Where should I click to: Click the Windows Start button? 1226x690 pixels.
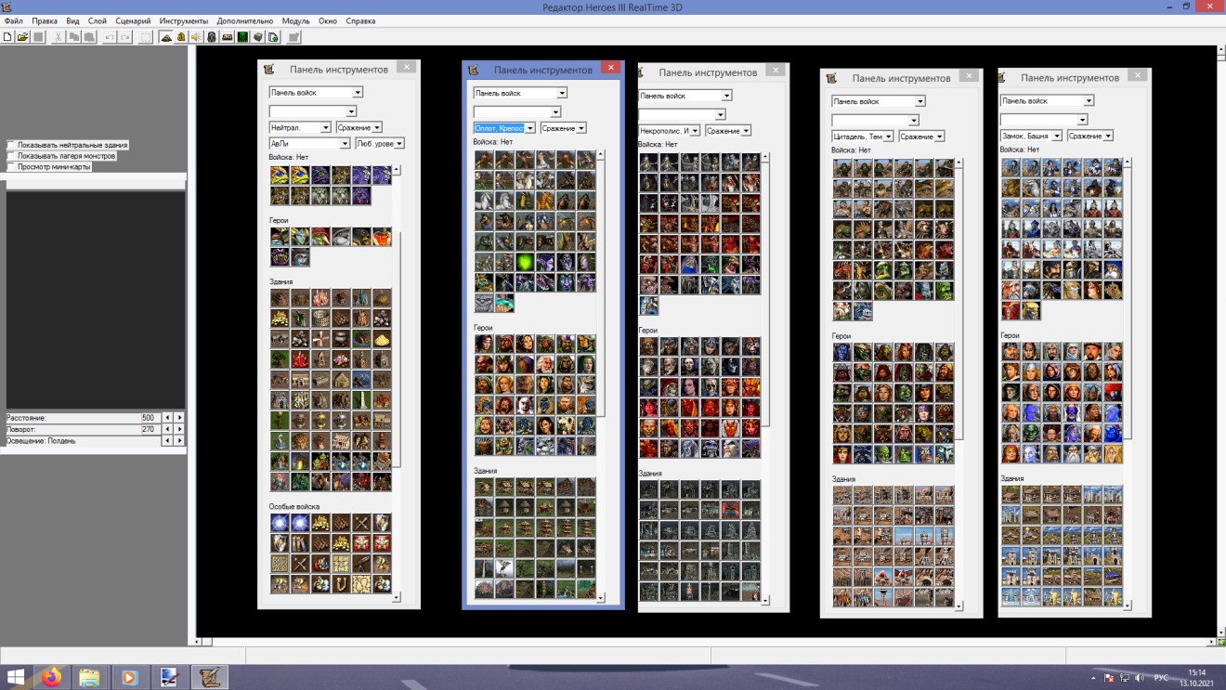point(15,677)
